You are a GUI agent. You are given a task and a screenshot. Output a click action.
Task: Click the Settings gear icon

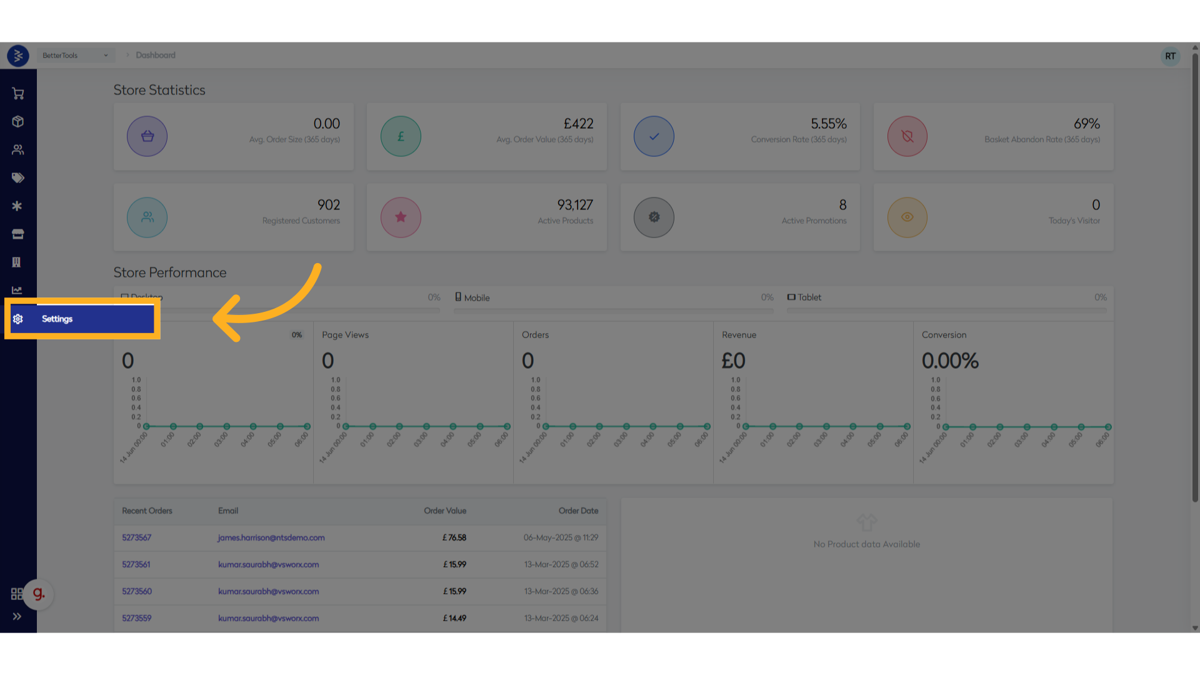coord(18,319)
